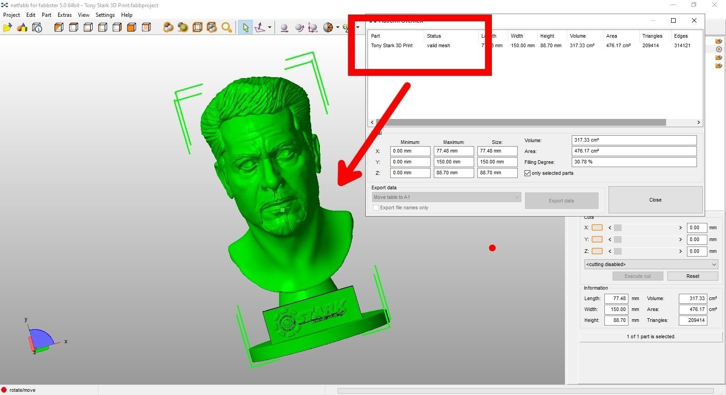726x395 pixels.
Task: Click the X cut slider handle
Action: click(618, 227)
